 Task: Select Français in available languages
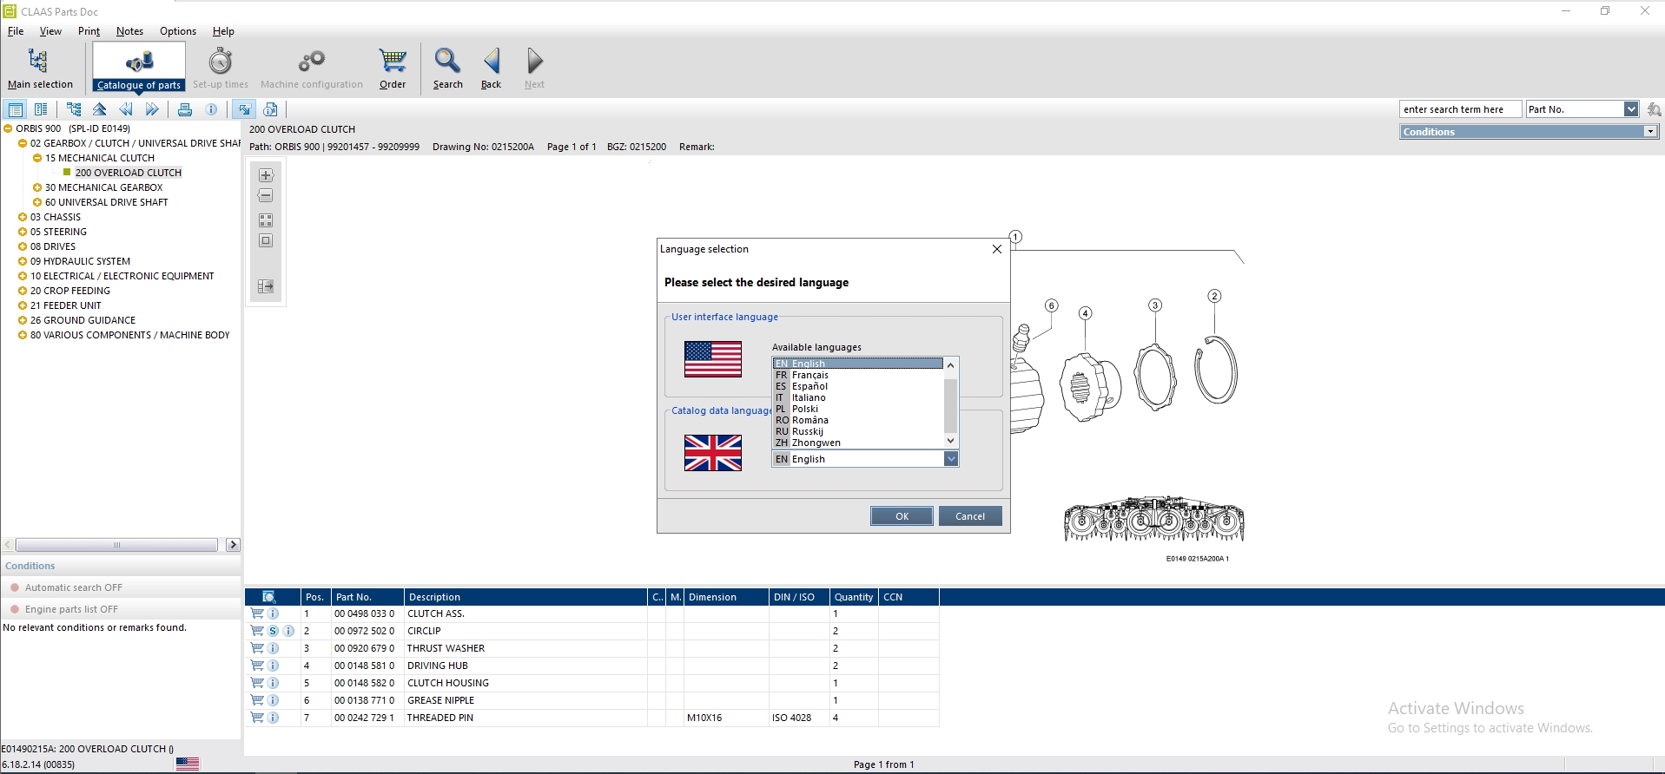click(x=857, y=375)
